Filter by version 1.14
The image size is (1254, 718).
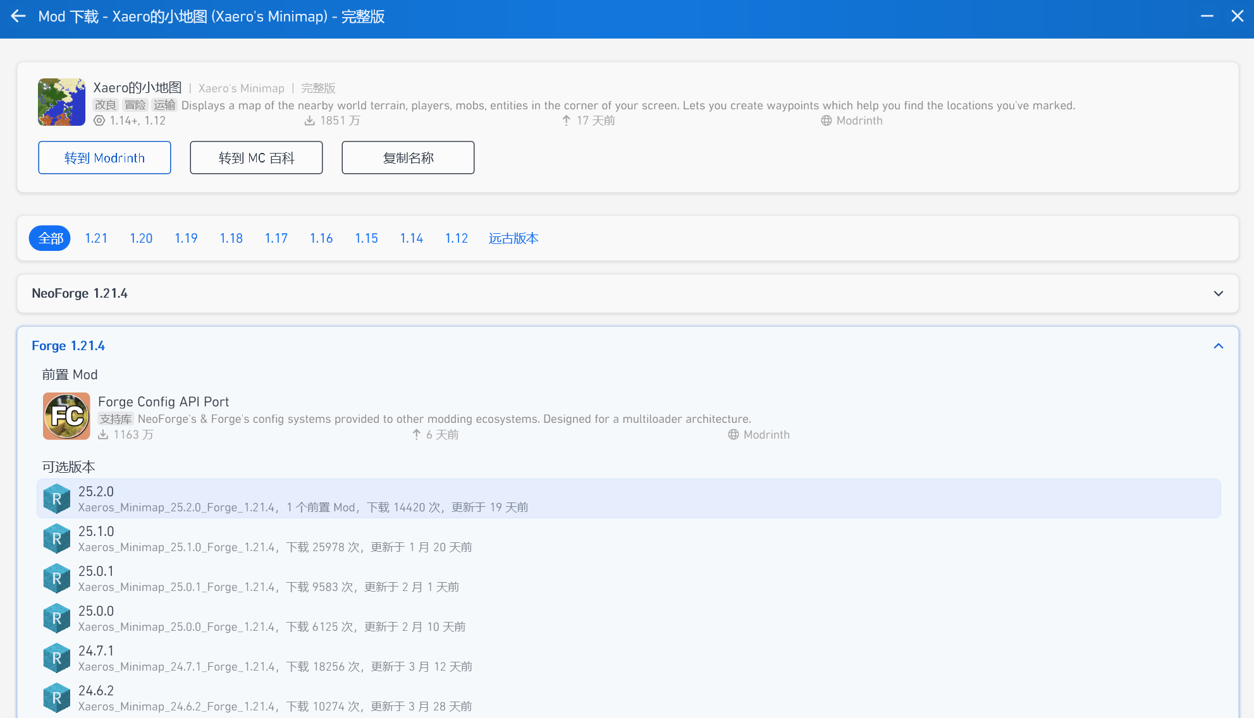[x=412, y=238]
